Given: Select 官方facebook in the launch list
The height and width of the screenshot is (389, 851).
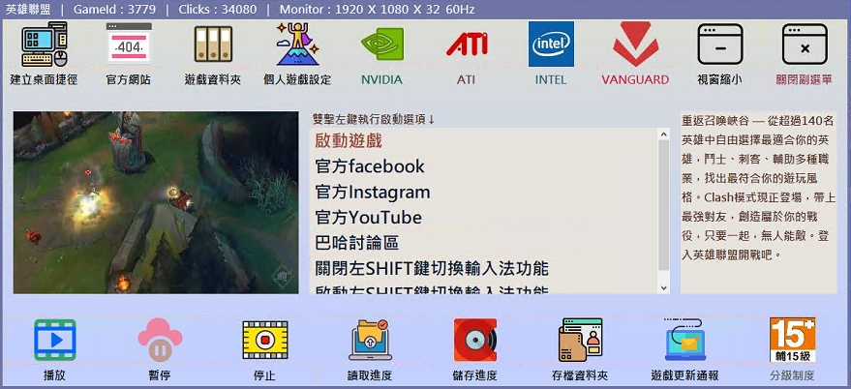Looking at the screenshot, I should coord(483,166).
